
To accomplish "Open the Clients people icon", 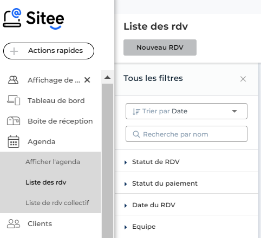I will (14, 223).
